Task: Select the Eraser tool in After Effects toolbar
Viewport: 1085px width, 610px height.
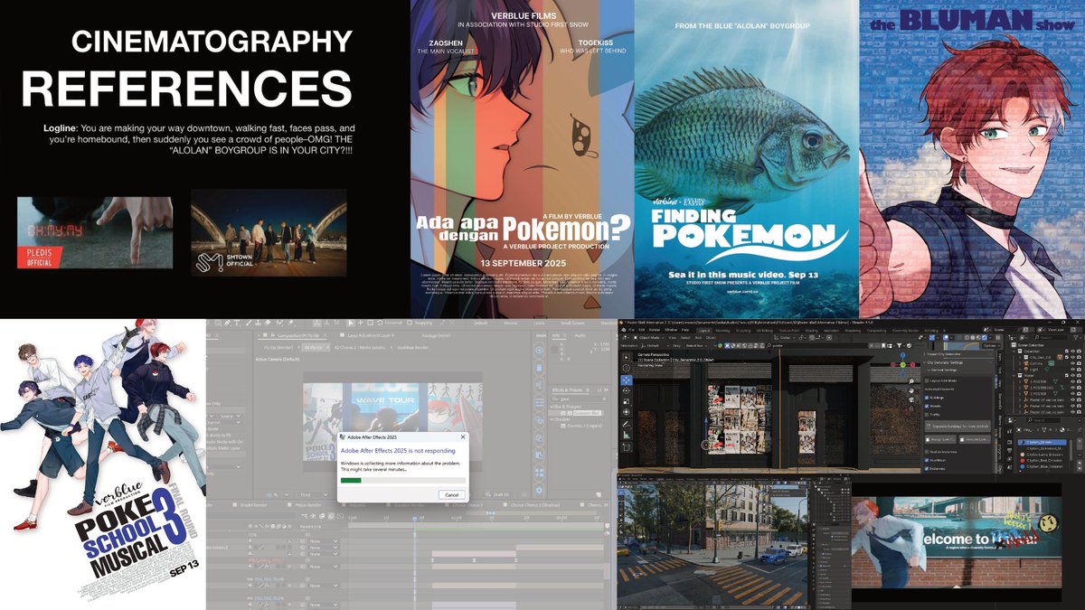Action: 268,323
